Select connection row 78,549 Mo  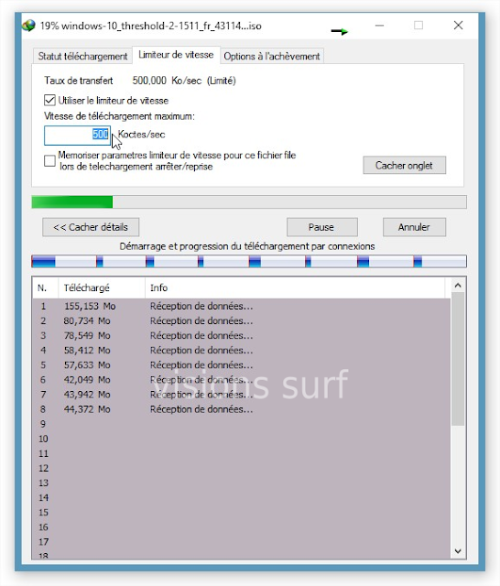(x=242, y=336)
